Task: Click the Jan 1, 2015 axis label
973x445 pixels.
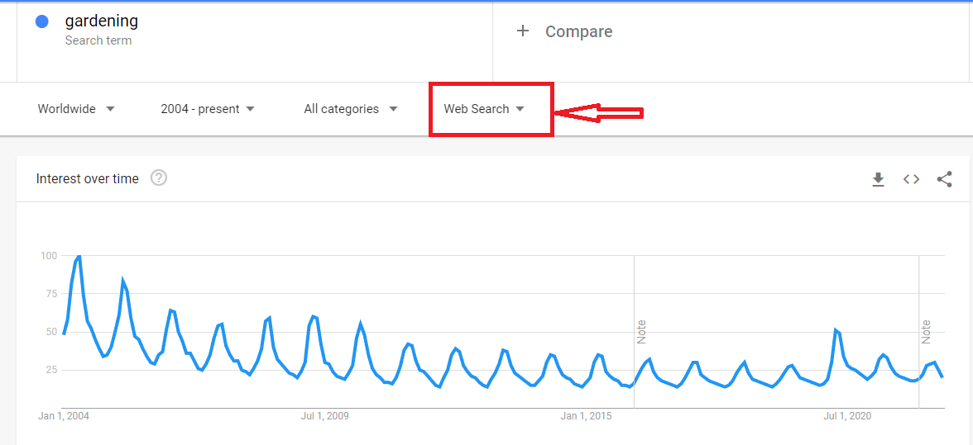Action: tap(586, 416)
